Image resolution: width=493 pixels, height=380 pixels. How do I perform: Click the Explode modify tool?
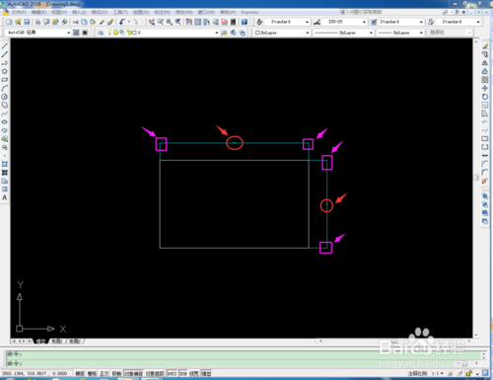485,181
